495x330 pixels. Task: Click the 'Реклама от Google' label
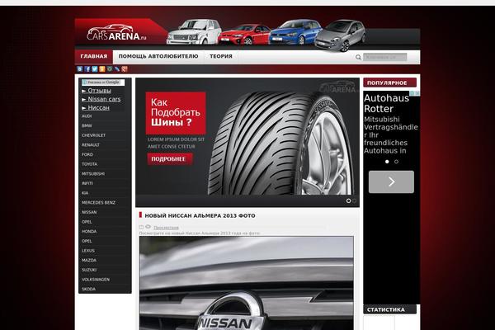103,82
